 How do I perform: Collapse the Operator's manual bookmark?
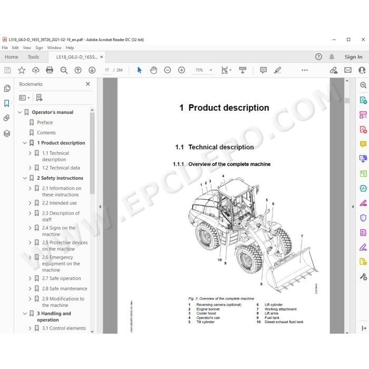point(20,112)
